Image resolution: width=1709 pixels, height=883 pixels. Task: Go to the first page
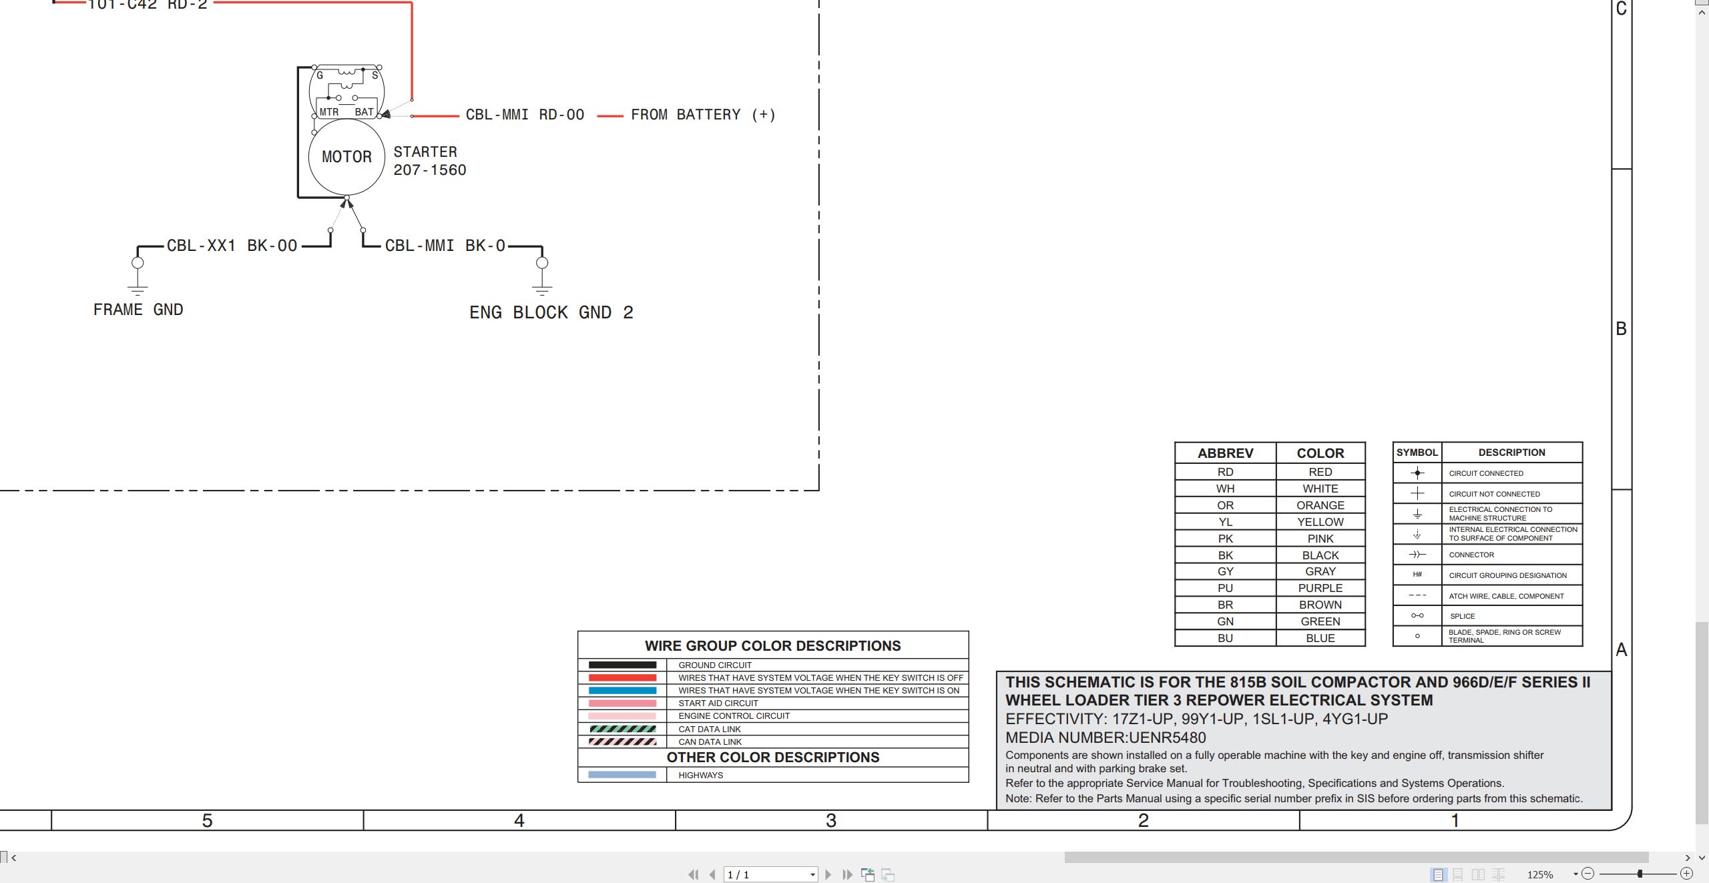pyautogui.click(x=693, y=874)
